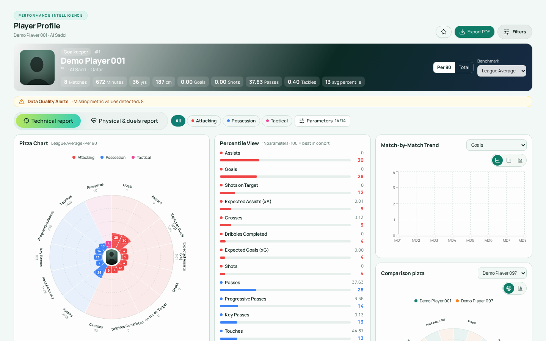546x341 pixels.
Task: Open the Demo Player 097 comparison dropdown
Action: coord(502,273)
